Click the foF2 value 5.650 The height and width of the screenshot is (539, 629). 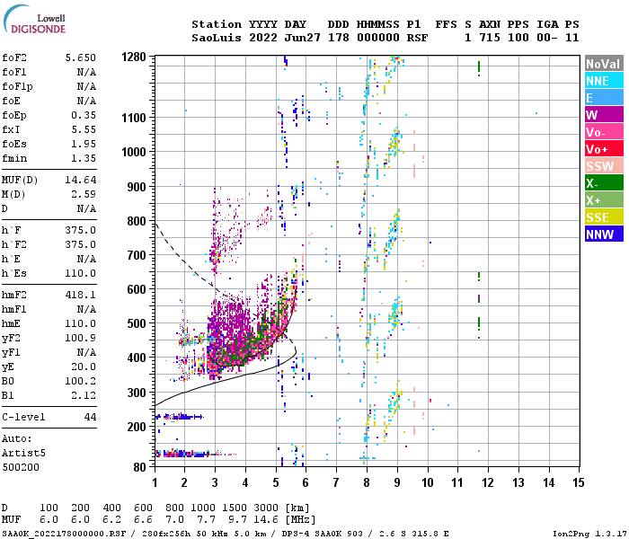pyautogui.click(x=81, y=57)
